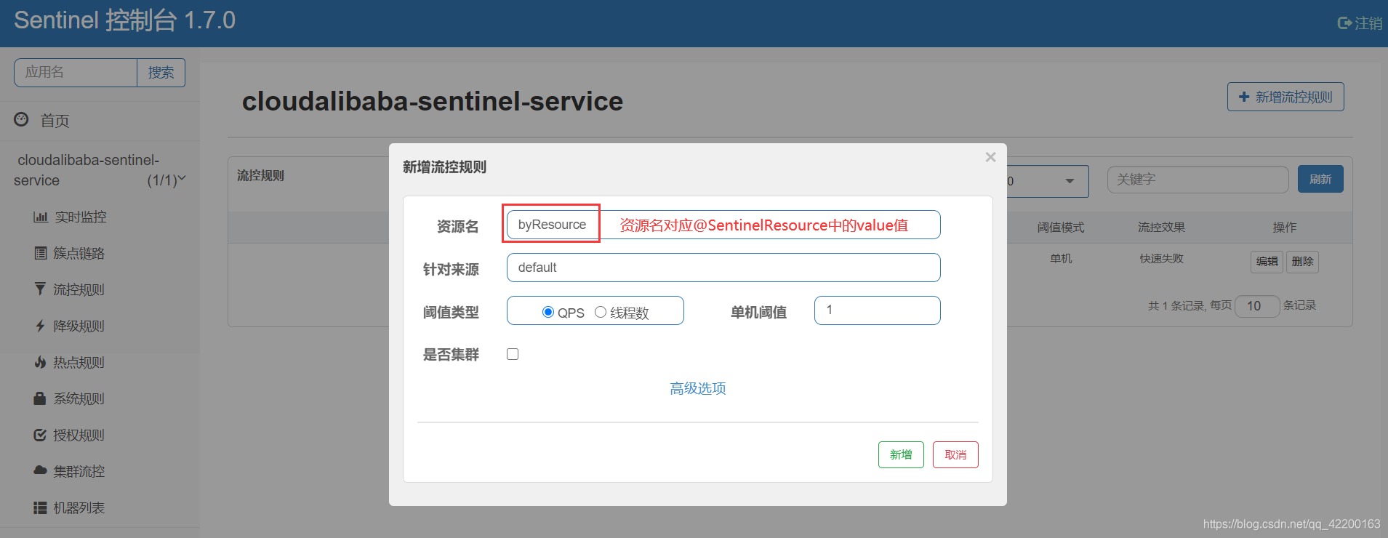Click the 阈值模式 column header

pos(1061,228)
